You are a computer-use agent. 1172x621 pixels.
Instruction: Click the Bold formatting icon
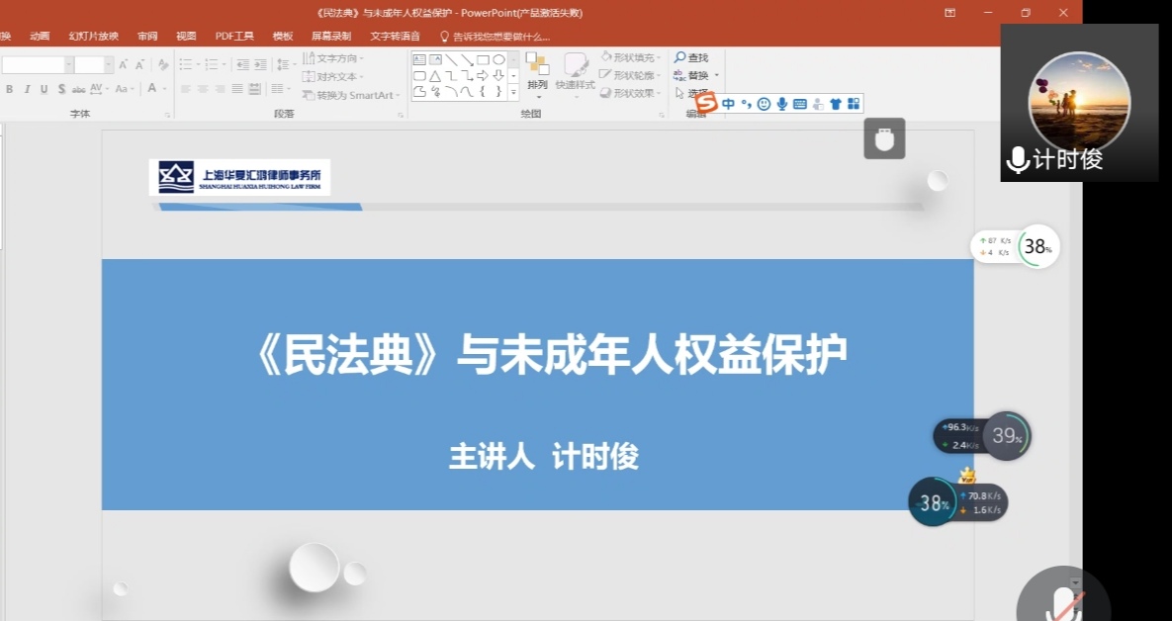coord(10,89)
